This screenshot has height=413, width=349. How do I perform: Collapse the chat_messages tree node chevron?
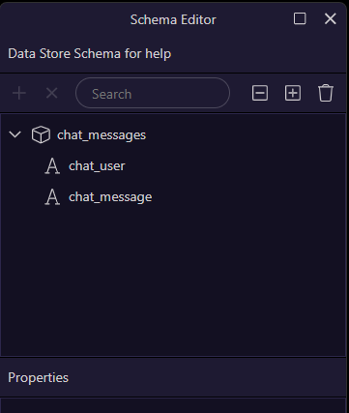tap(15, 134)
